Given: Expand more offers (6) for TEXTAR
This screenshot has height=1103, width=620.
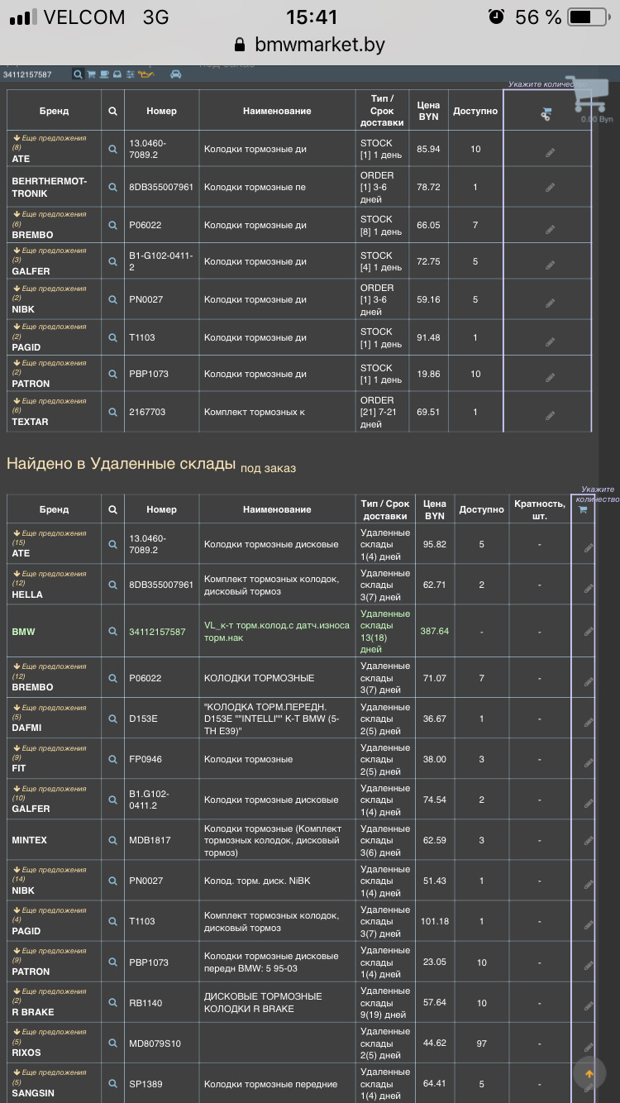Looking at the screenshot, I should point(49,405).
